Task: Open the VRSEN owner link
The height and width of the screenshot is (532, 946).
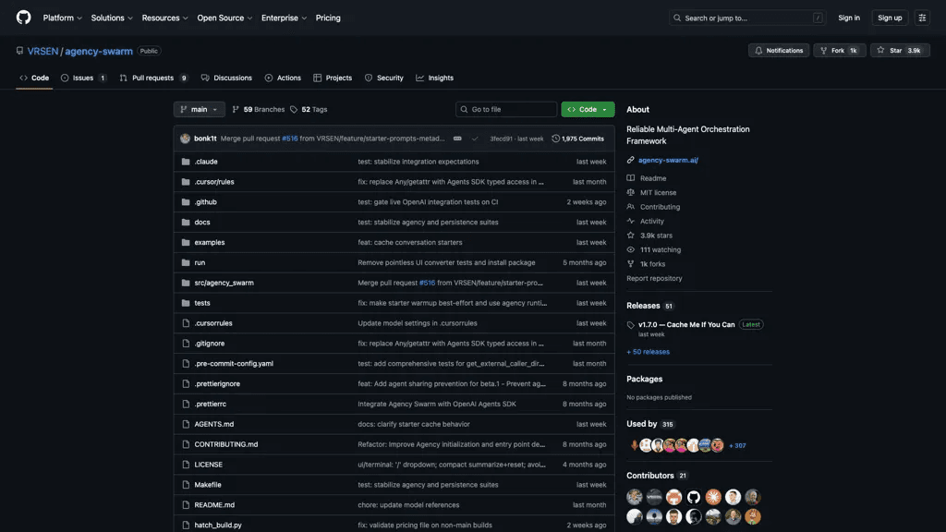Action: click(42, 52)
